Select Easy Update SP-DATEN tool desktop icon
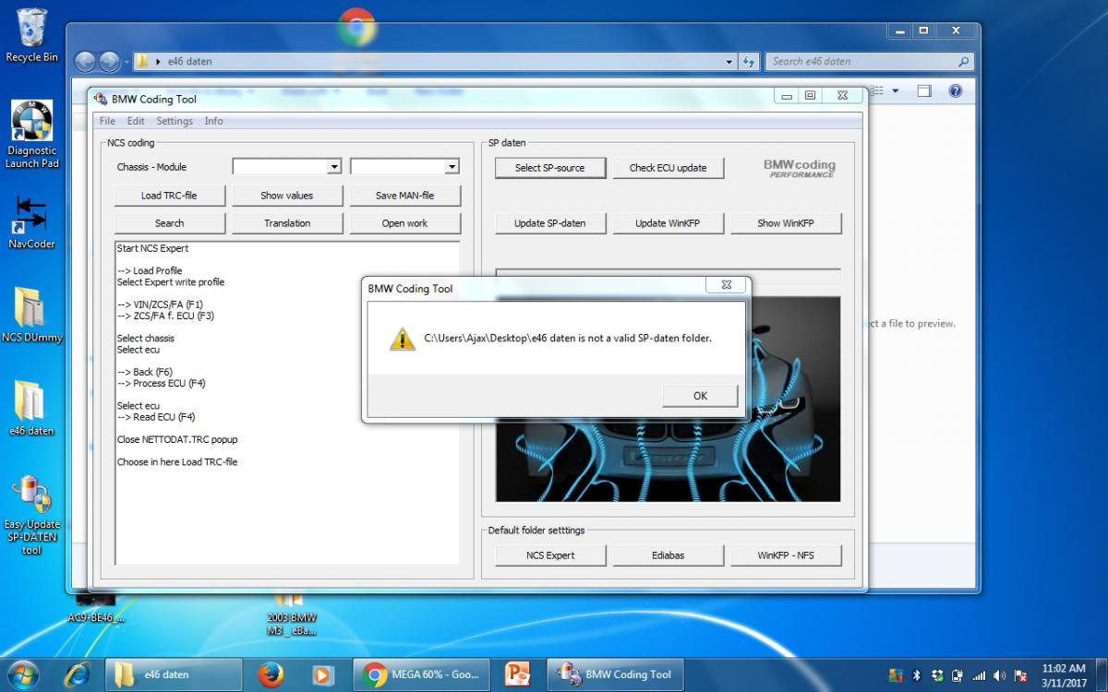The image size is (1108, 692). point(31,516)
